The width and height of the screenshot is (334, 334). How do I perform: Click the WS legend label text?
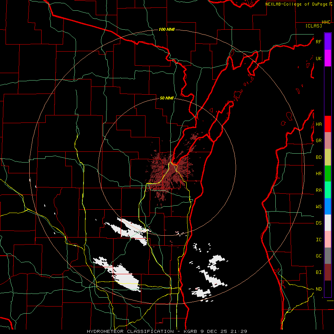[318, 207]
